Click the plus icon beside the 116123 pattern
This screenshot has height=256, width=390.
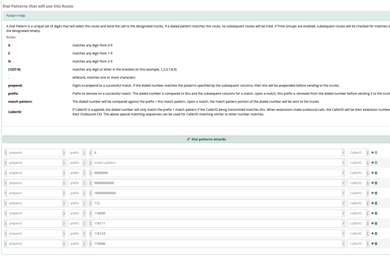pos(372,234)
